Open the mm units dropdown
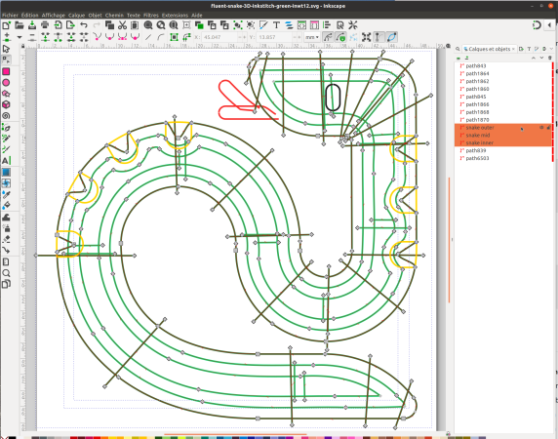Screen dimensions: 558x439 tap(312, 37)
